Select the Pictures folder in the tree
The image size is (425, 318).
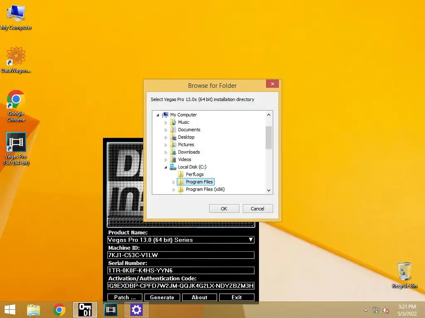pos(186,145)
